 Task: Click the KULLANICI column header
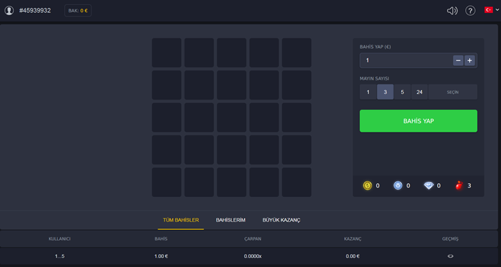[59, 239]
